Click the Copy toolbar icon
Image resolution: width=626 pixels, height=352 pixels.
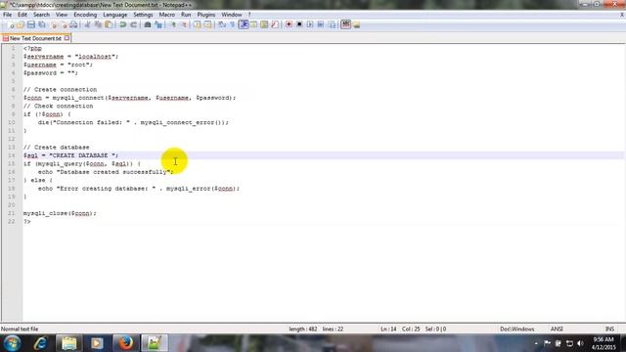[98, 24]
